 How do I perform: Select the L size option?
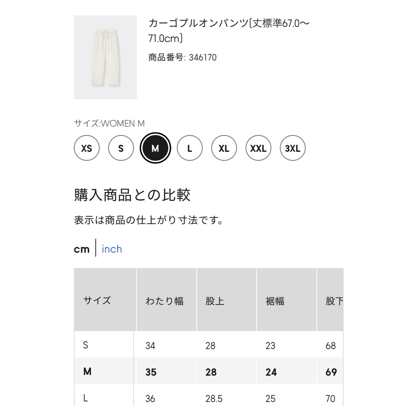[x=190, y=148]
